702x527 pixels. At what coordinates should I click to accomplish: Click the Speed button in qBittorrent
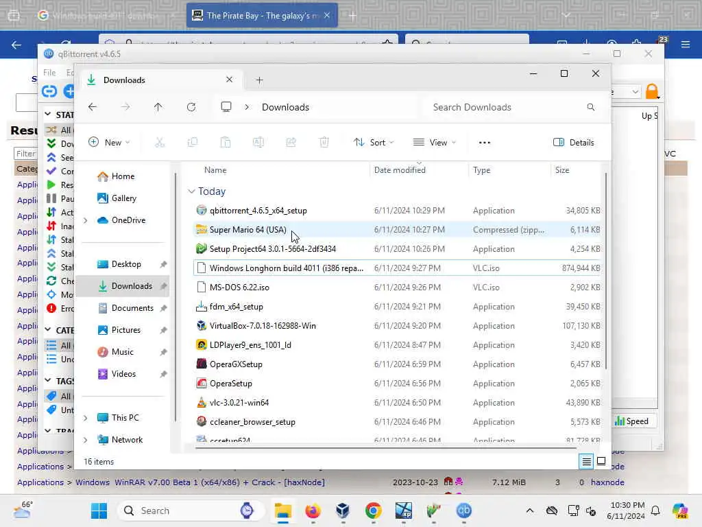click(x=631, y=421)
